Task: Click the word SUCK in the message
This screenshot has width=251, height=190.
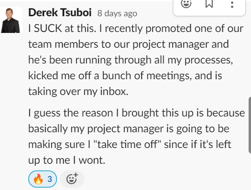Action: pos(48,28)
